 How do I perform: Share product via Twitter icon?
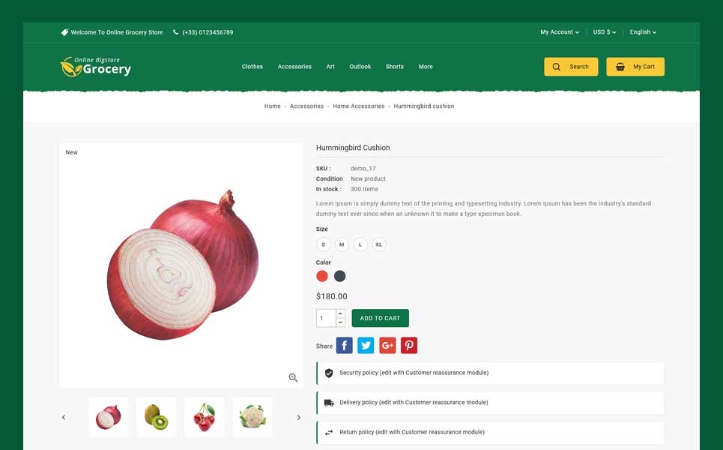(366, 345)
